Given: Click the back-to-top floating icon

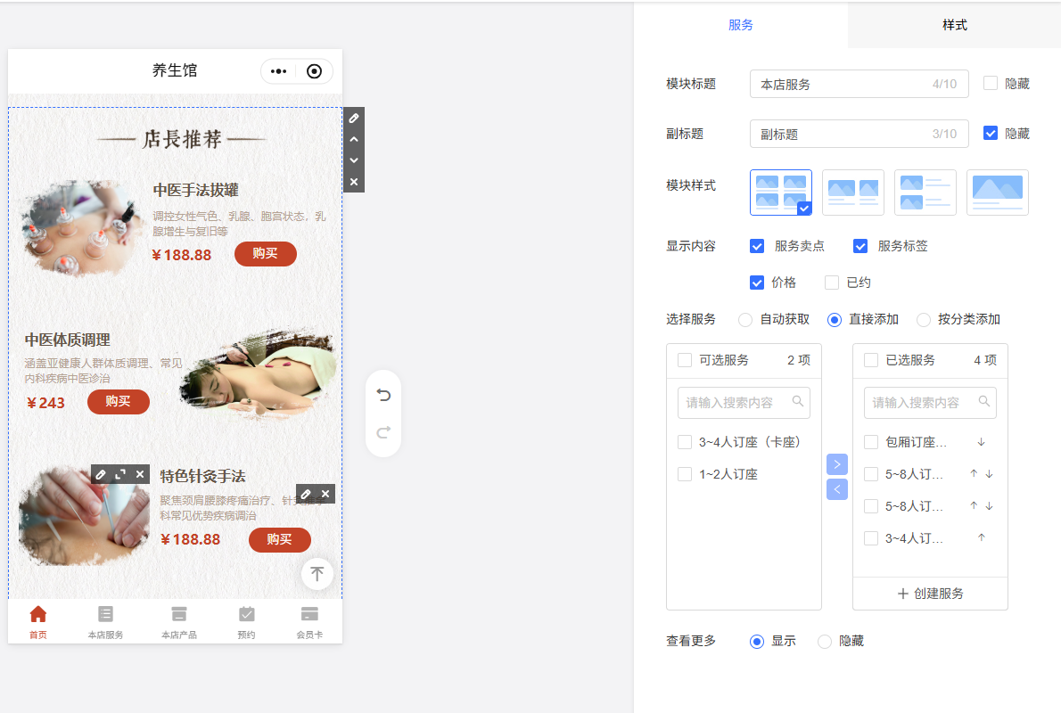Looking at the screenshot, I should [317, 574].
